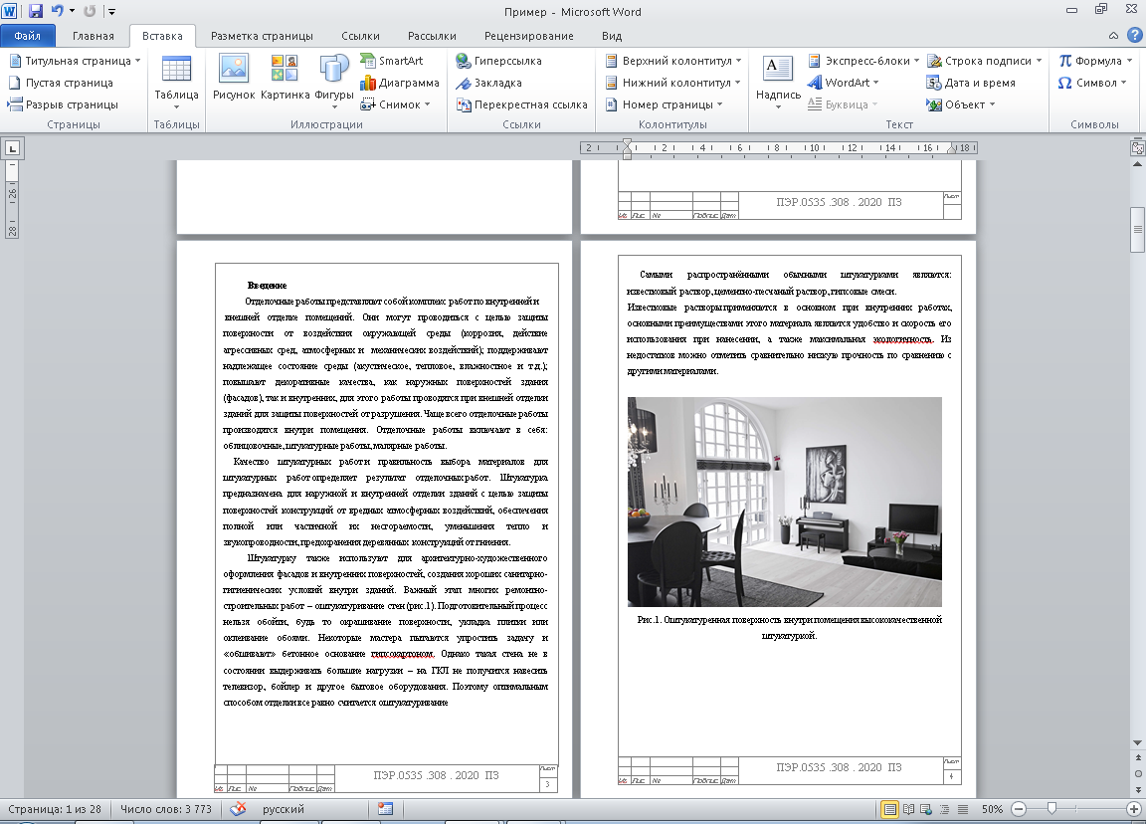Switch to Draft view
Viewport: 1146px width, 824px height.
963,809
